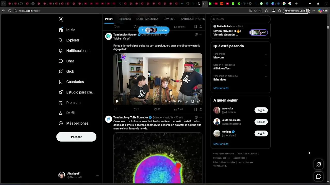330x185 pixels.
Task: Open account menu next to Alexispaill
Action: click(97, 175)
